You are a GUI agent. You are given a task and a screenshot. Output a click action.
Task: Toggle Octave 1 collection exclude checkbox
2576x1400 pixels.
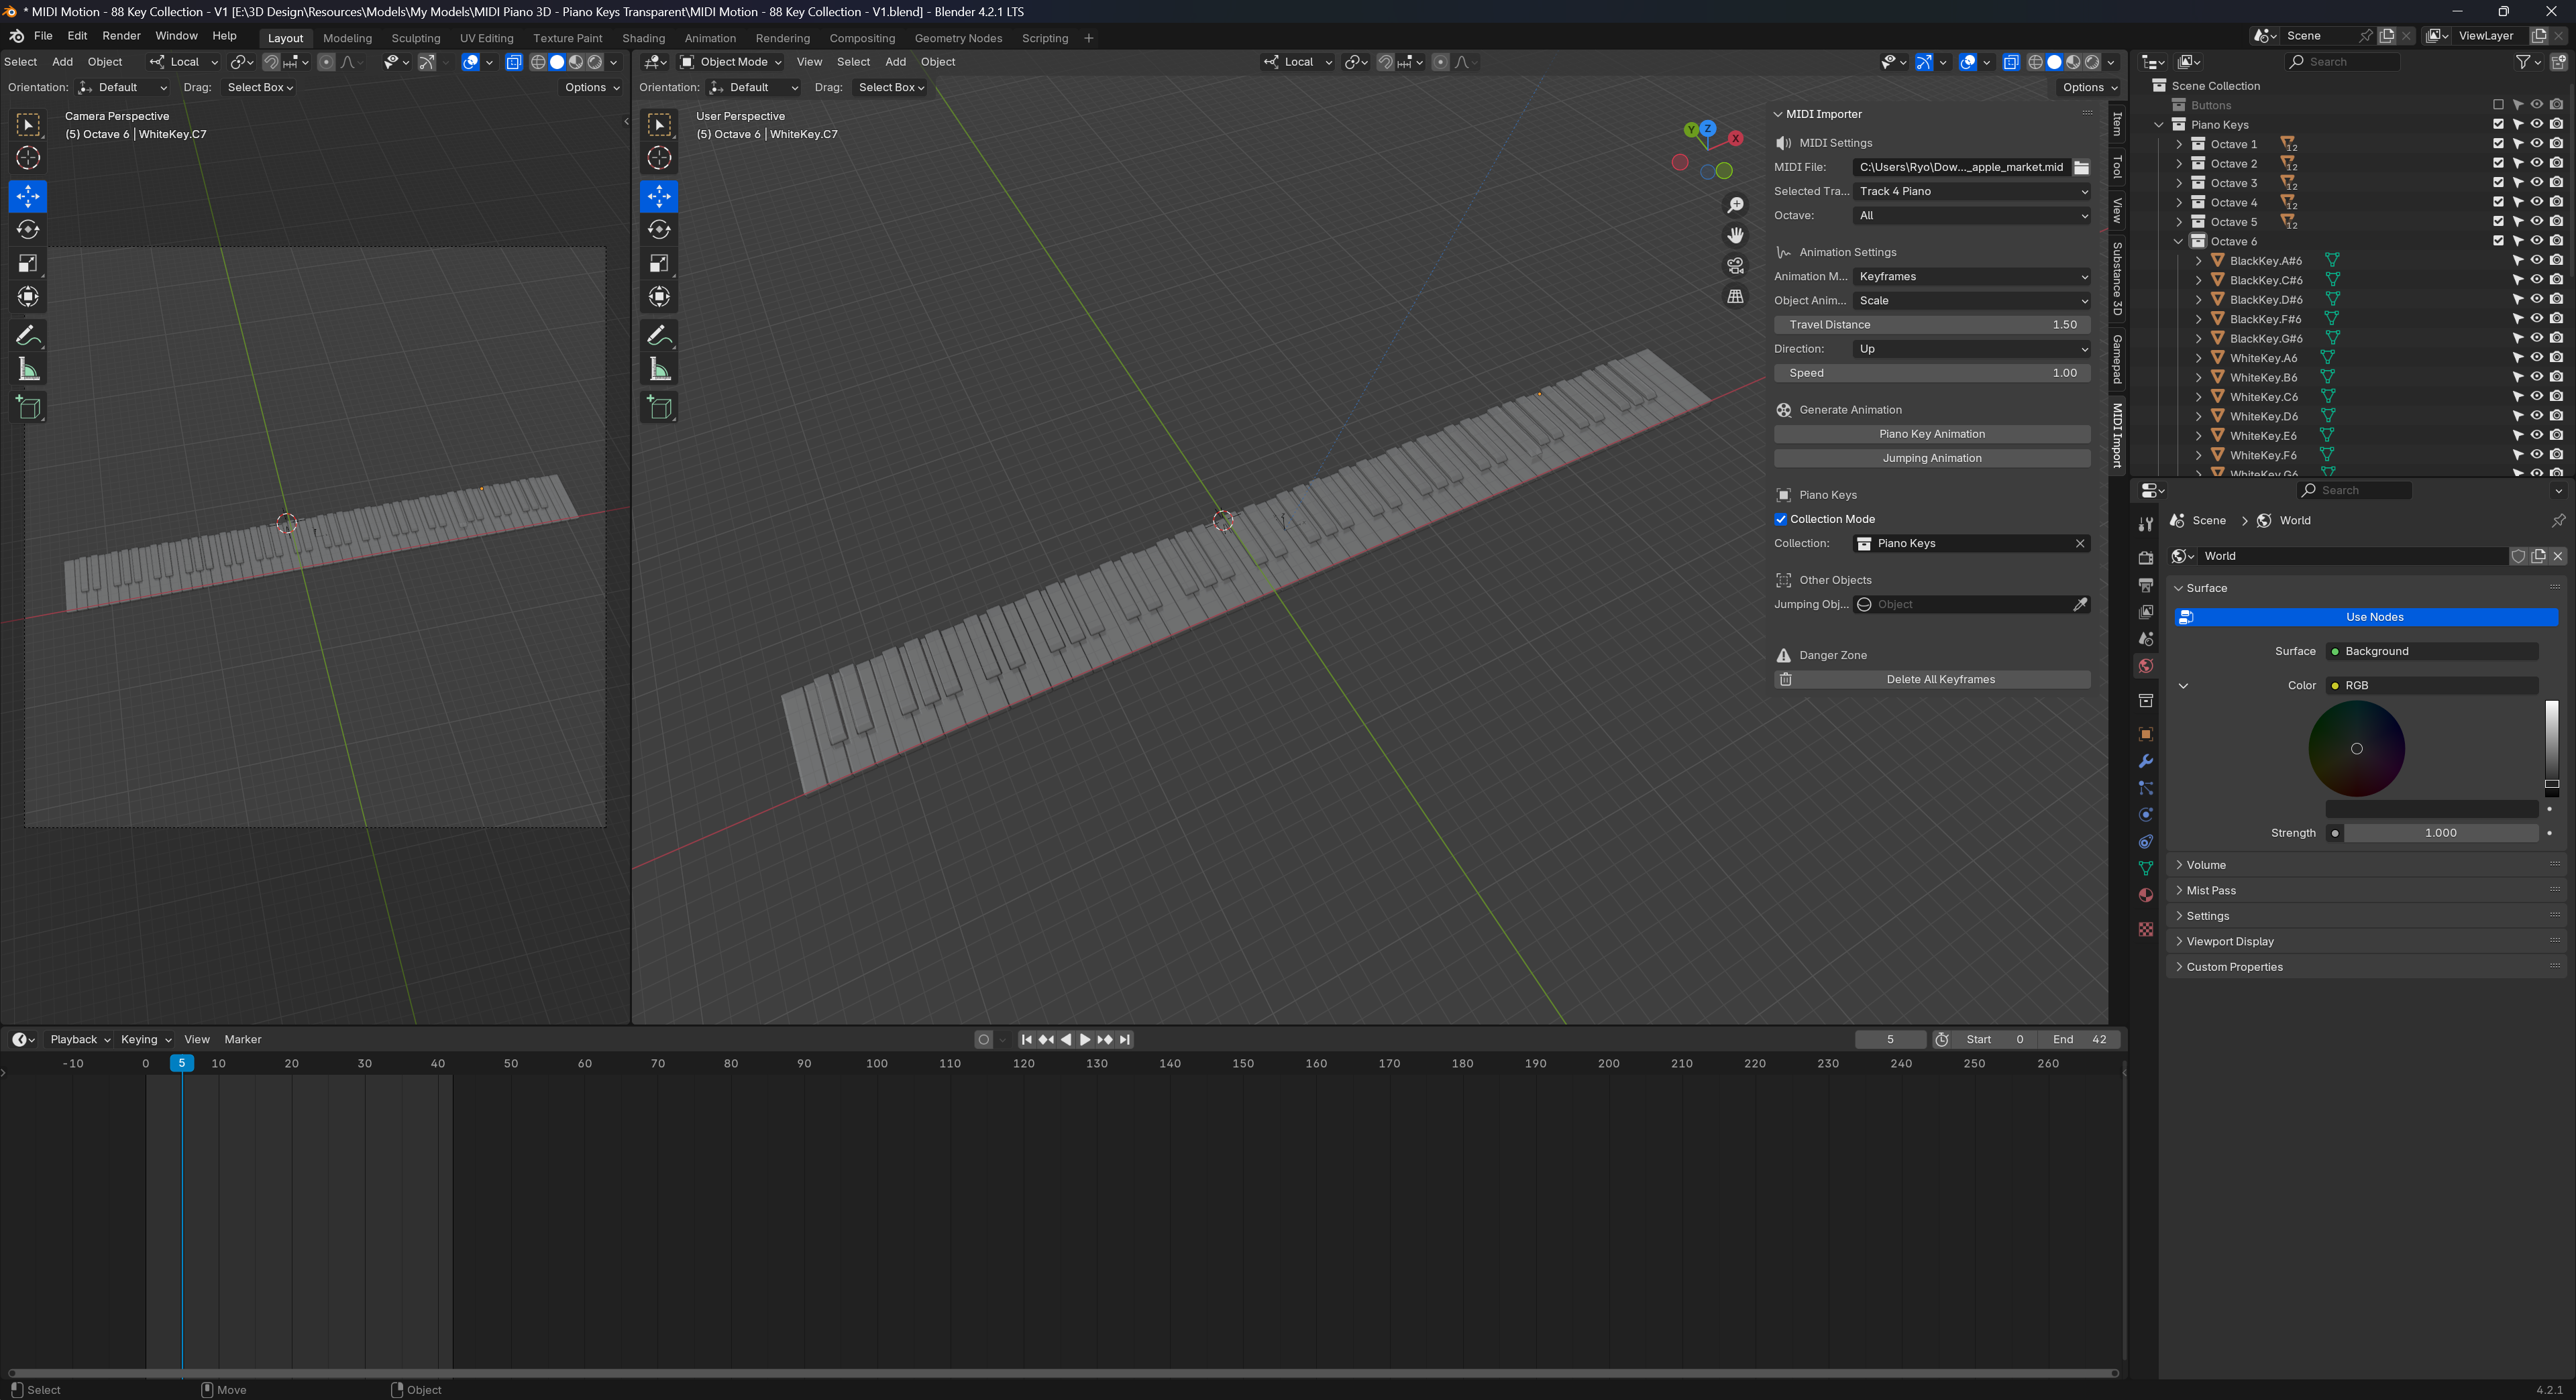(x=2498, y=144)
